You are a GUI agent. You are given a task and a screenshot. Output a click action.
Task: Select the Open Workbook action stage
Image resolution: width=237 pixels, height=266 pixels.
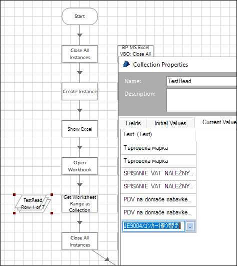tap(79, 166)
